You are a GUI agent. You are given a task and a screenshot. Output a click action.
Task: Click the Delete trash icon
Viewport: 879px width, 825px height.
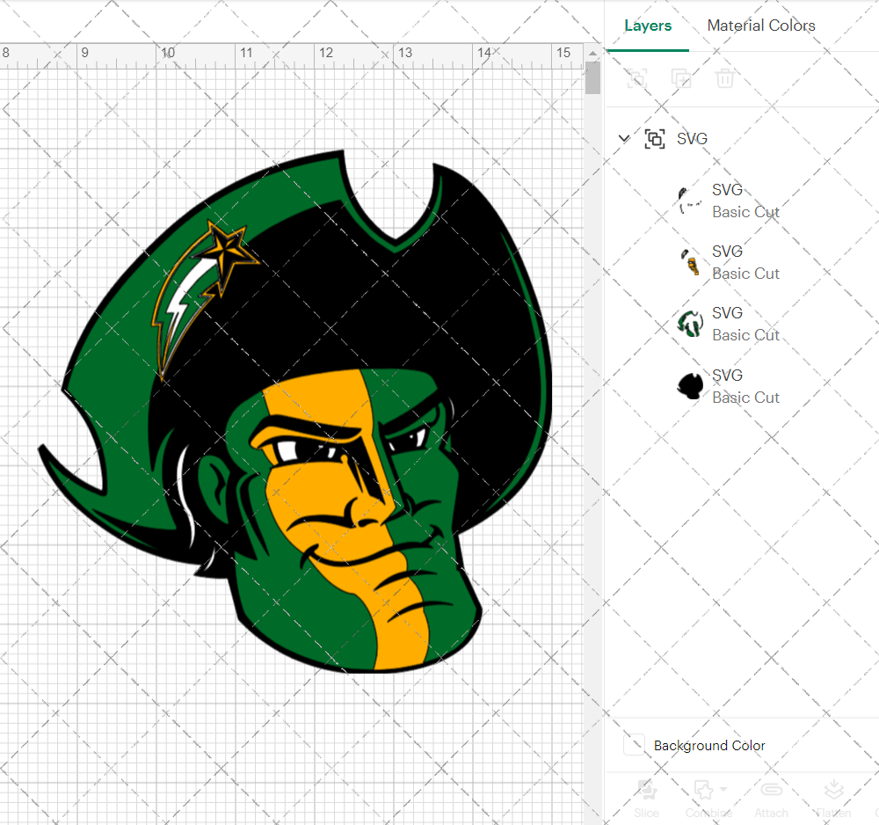(x=725, y=78)
